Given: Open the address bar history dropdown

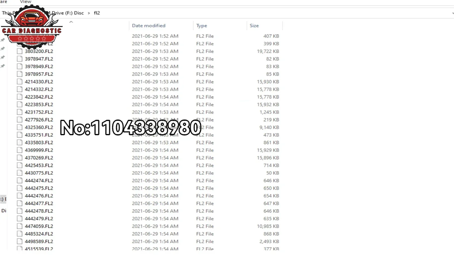Looking at the screenshot, I should tap(453, 13).
